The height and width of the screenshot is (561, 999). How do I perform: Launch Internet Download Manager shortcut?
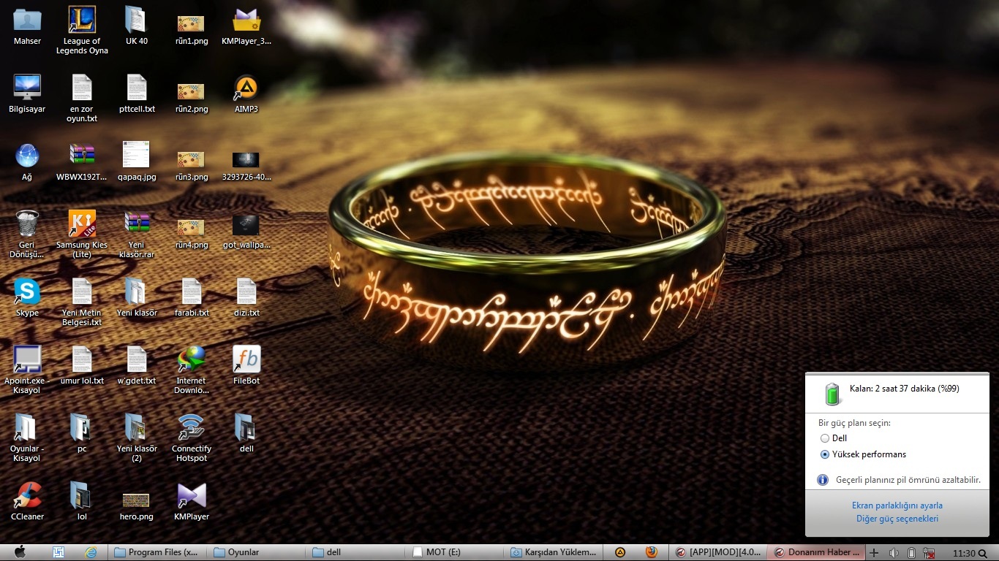pos(192,370)
